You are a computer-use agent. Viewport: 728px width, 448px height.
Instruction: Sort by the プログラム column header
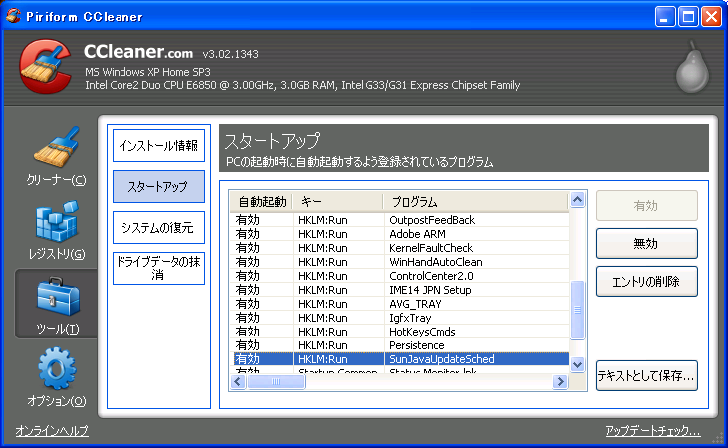pos(476,202)
